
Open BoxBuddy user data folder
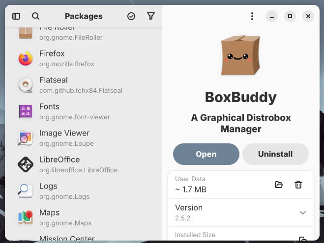coord(279,185)
